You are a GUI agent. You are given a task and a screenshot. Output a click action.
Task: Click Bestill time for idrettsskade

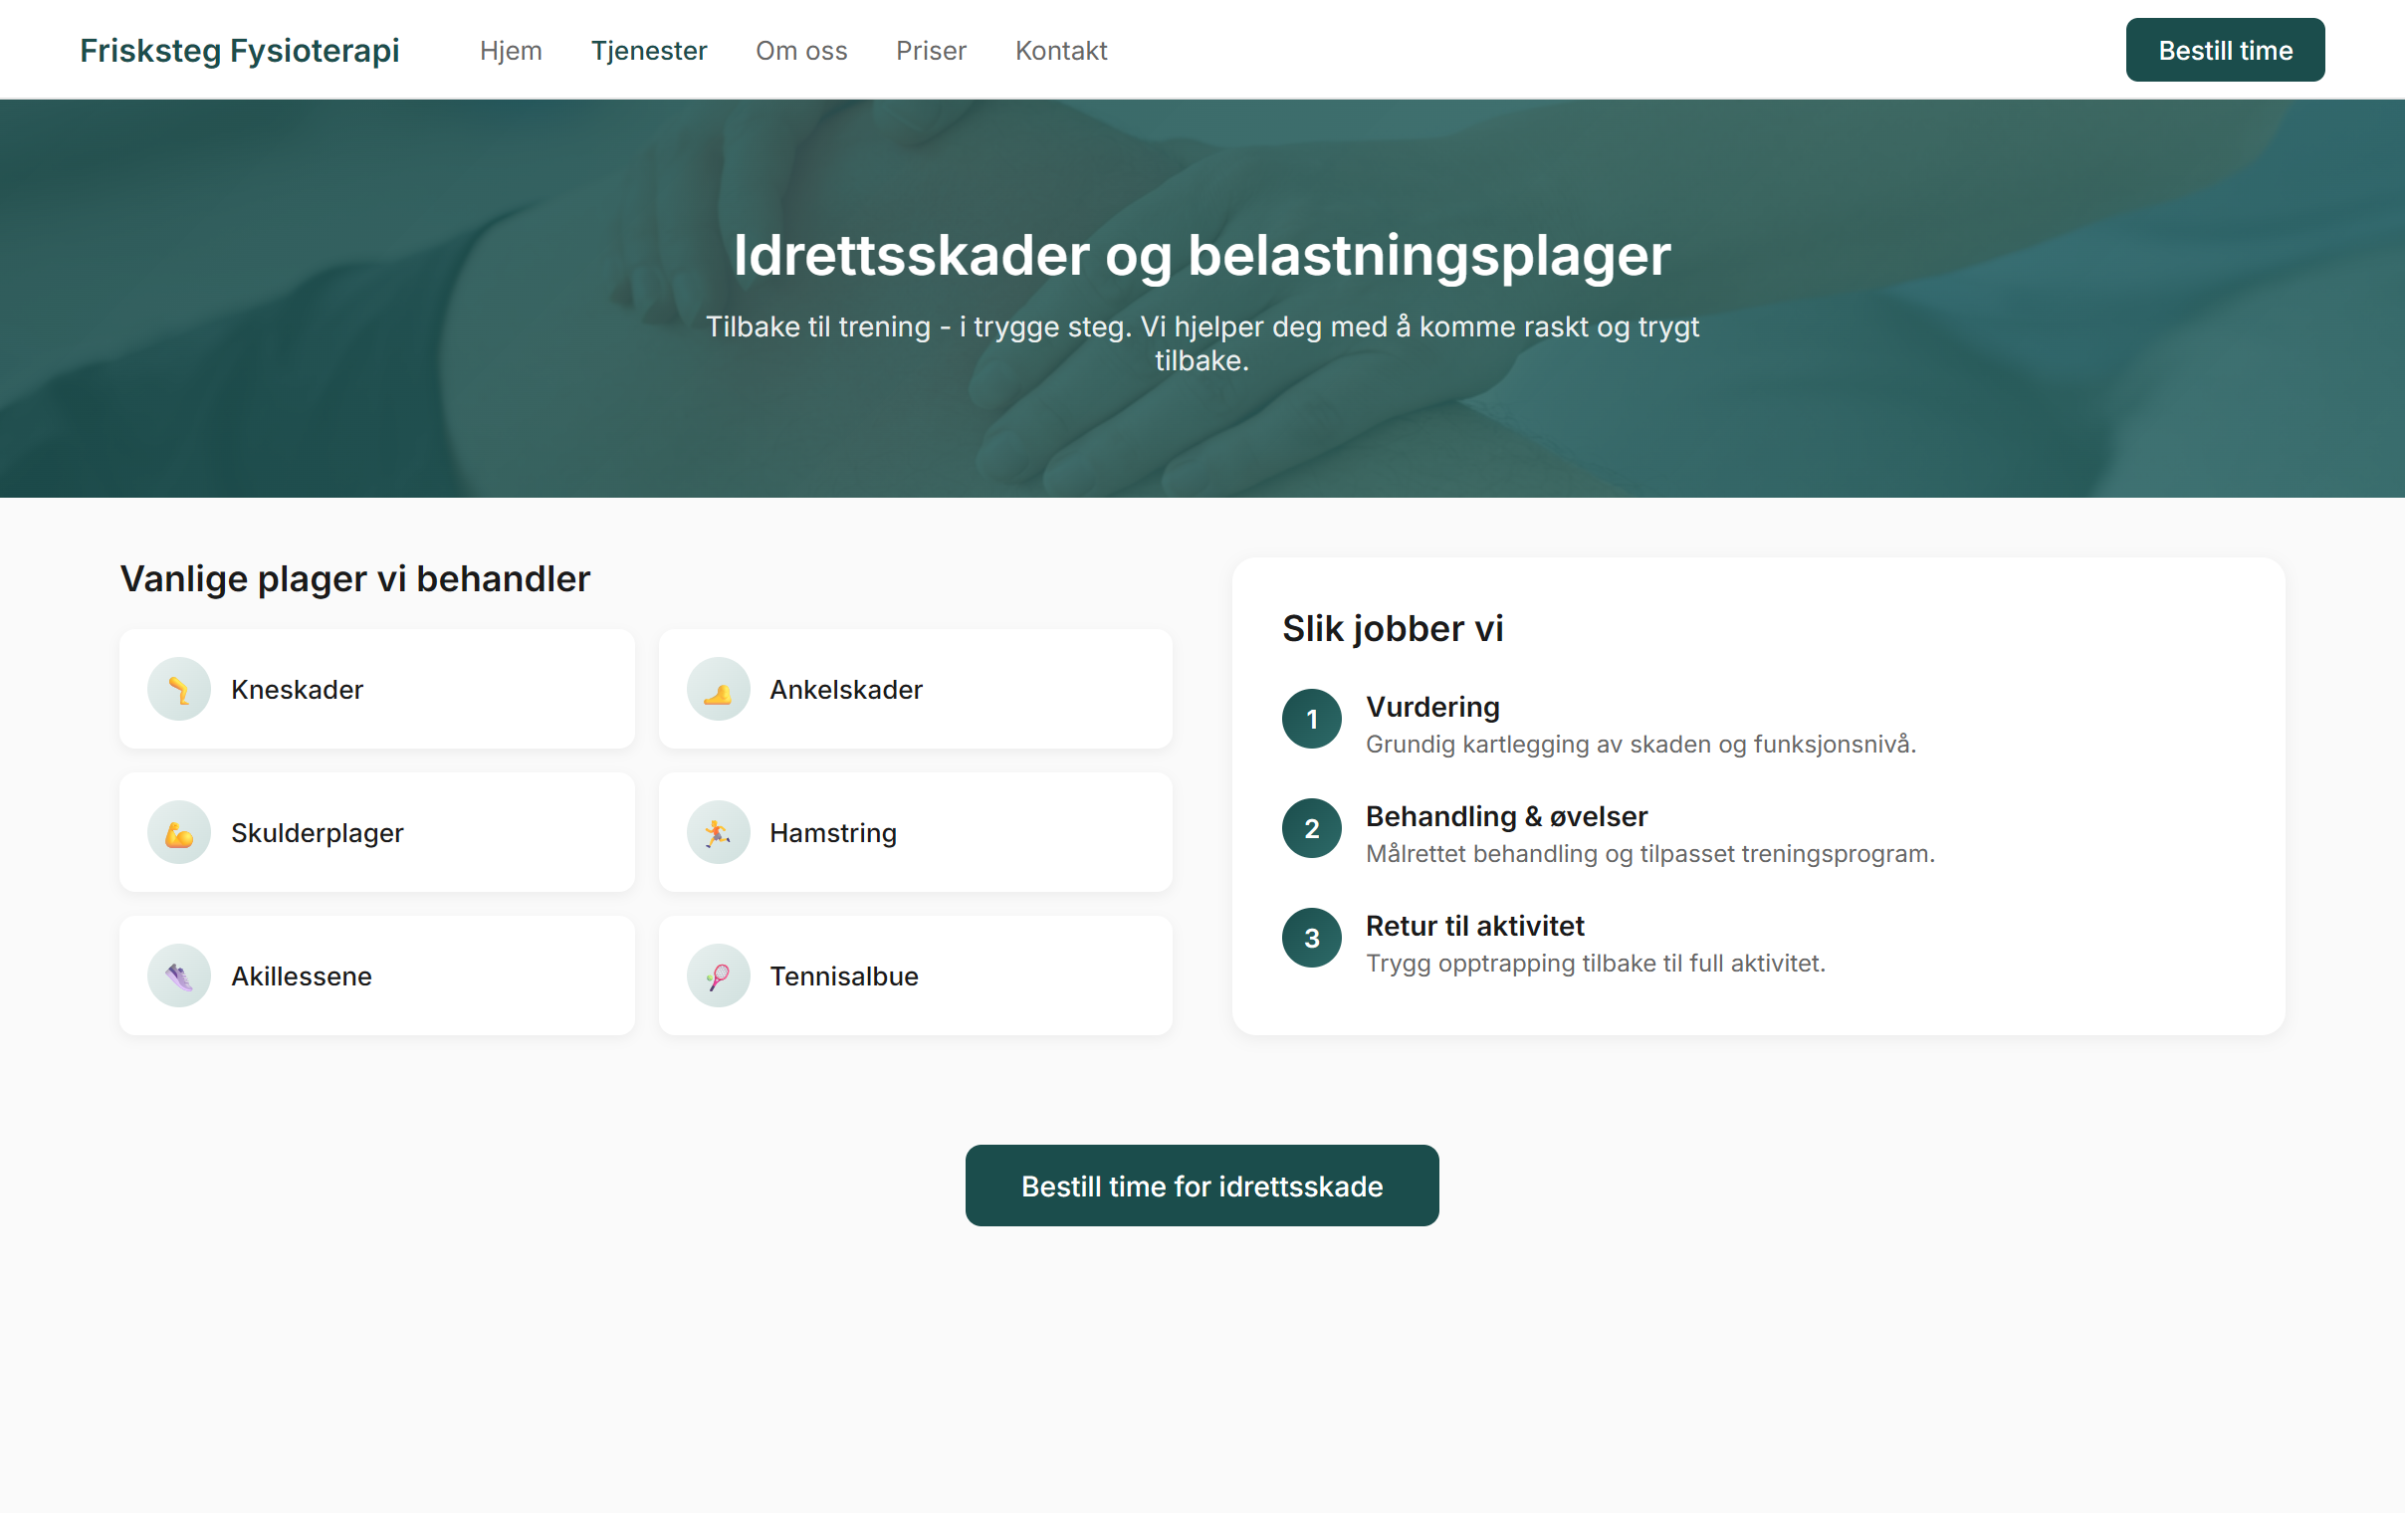point(1202,1186)
